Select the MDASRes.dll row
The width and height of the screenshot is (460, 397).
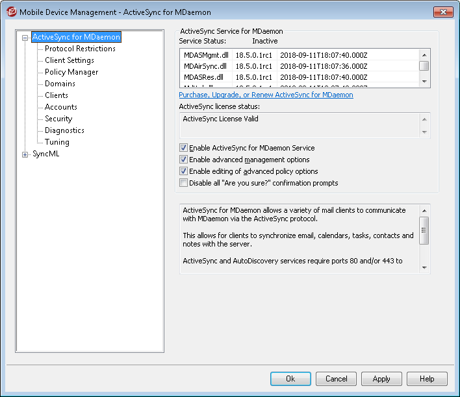click(300, 77)
